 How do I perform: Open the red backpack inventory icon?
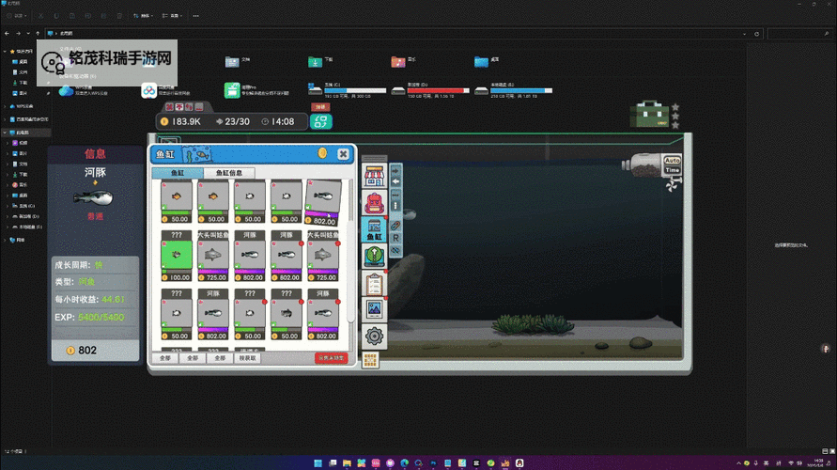click(x=374, y=202)
